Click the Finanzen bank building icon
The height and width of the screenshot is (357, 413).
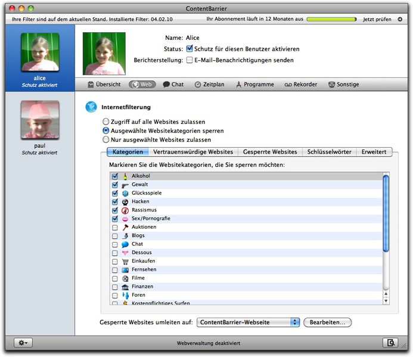click(x=125, y=287)
